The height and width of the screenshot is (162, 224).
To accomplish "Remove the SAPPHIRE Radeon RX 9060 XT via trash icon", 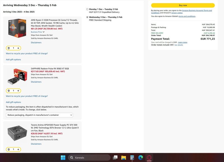I will tap(9, 91).
